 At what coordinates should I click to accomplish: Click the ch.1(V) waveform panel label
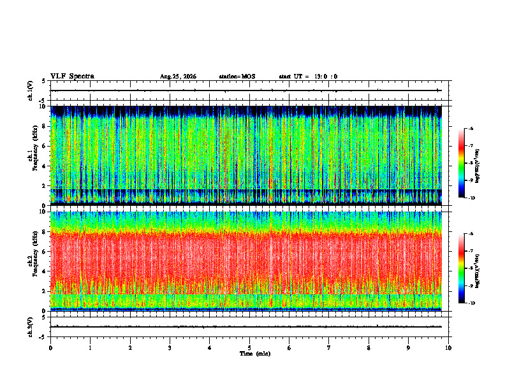point(31,90)
